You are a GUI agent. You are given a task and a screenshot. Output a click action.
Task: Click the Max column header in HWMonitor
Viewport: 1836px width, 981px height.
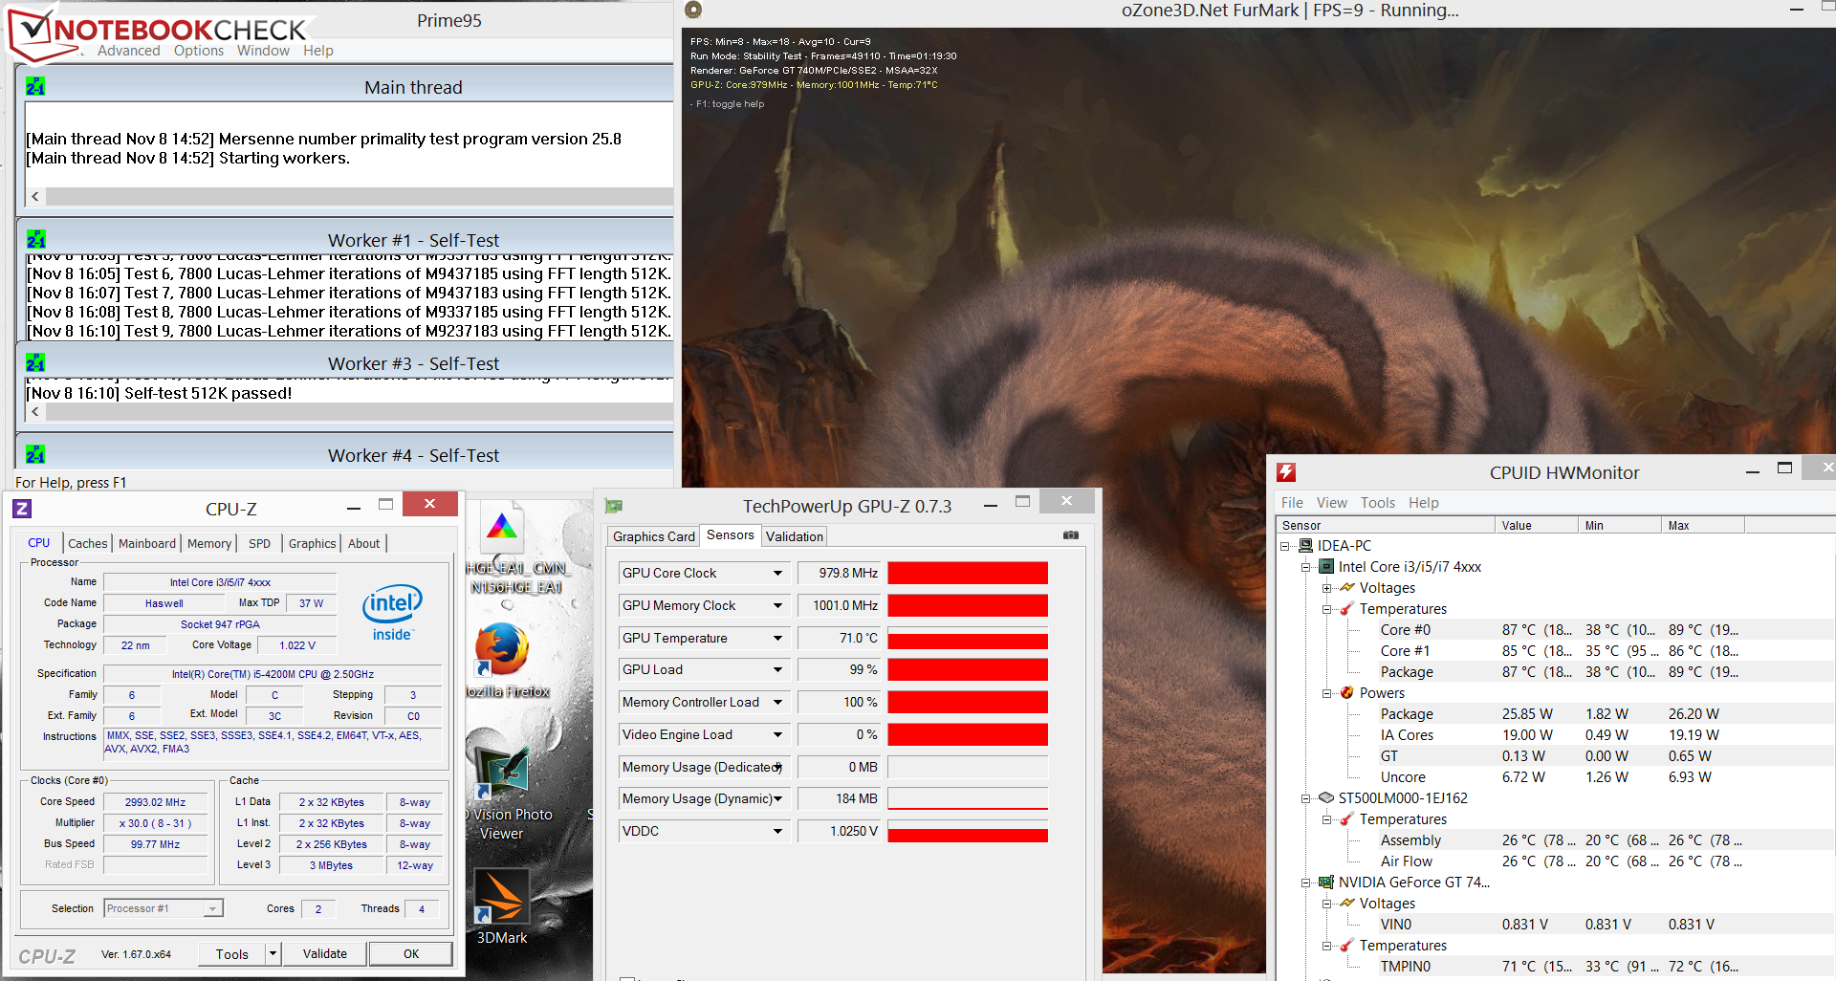(1703, 526)
